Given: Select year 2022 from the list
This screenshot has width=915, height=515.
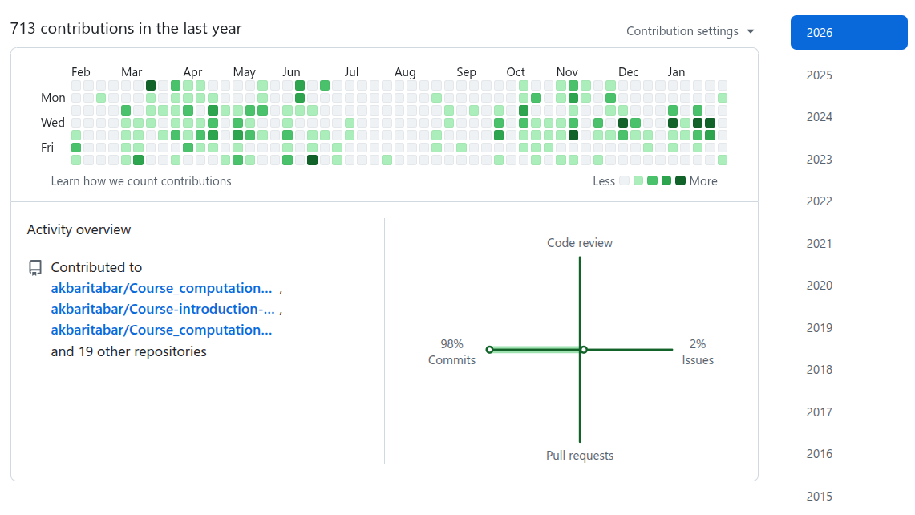Looking at the screenshot, I should point(820,201).
